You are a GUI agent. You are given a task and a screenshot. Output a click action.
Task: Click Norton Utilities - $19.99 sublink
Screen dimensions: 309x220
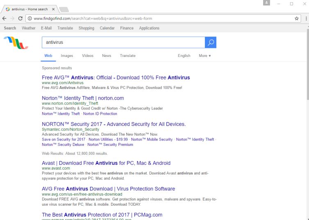pyautogui.click(x=108, y=139)
